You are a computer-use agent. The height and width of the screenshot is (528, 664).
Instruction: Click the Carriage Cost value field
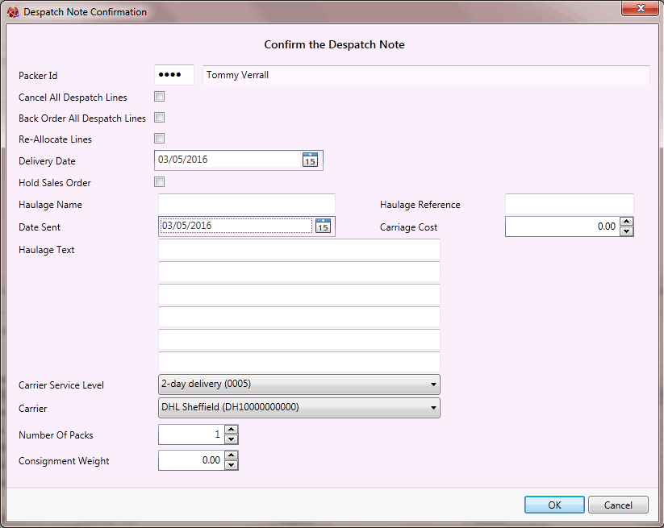[562, 227]
